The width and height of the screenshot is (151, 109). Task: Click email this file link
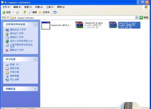[21, 46]
